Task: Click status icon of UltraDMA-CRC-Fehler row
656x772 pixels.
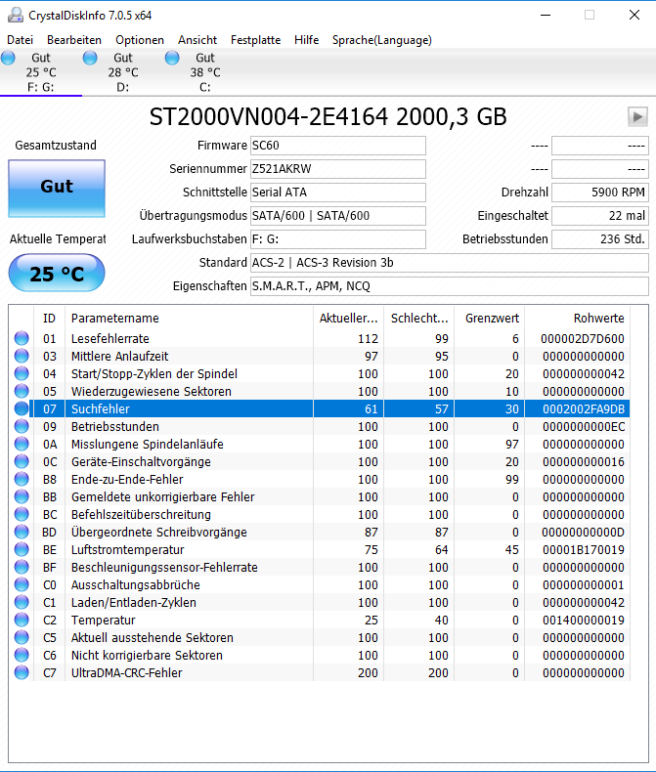Action: pyautogui.click(x=22, y=672)
